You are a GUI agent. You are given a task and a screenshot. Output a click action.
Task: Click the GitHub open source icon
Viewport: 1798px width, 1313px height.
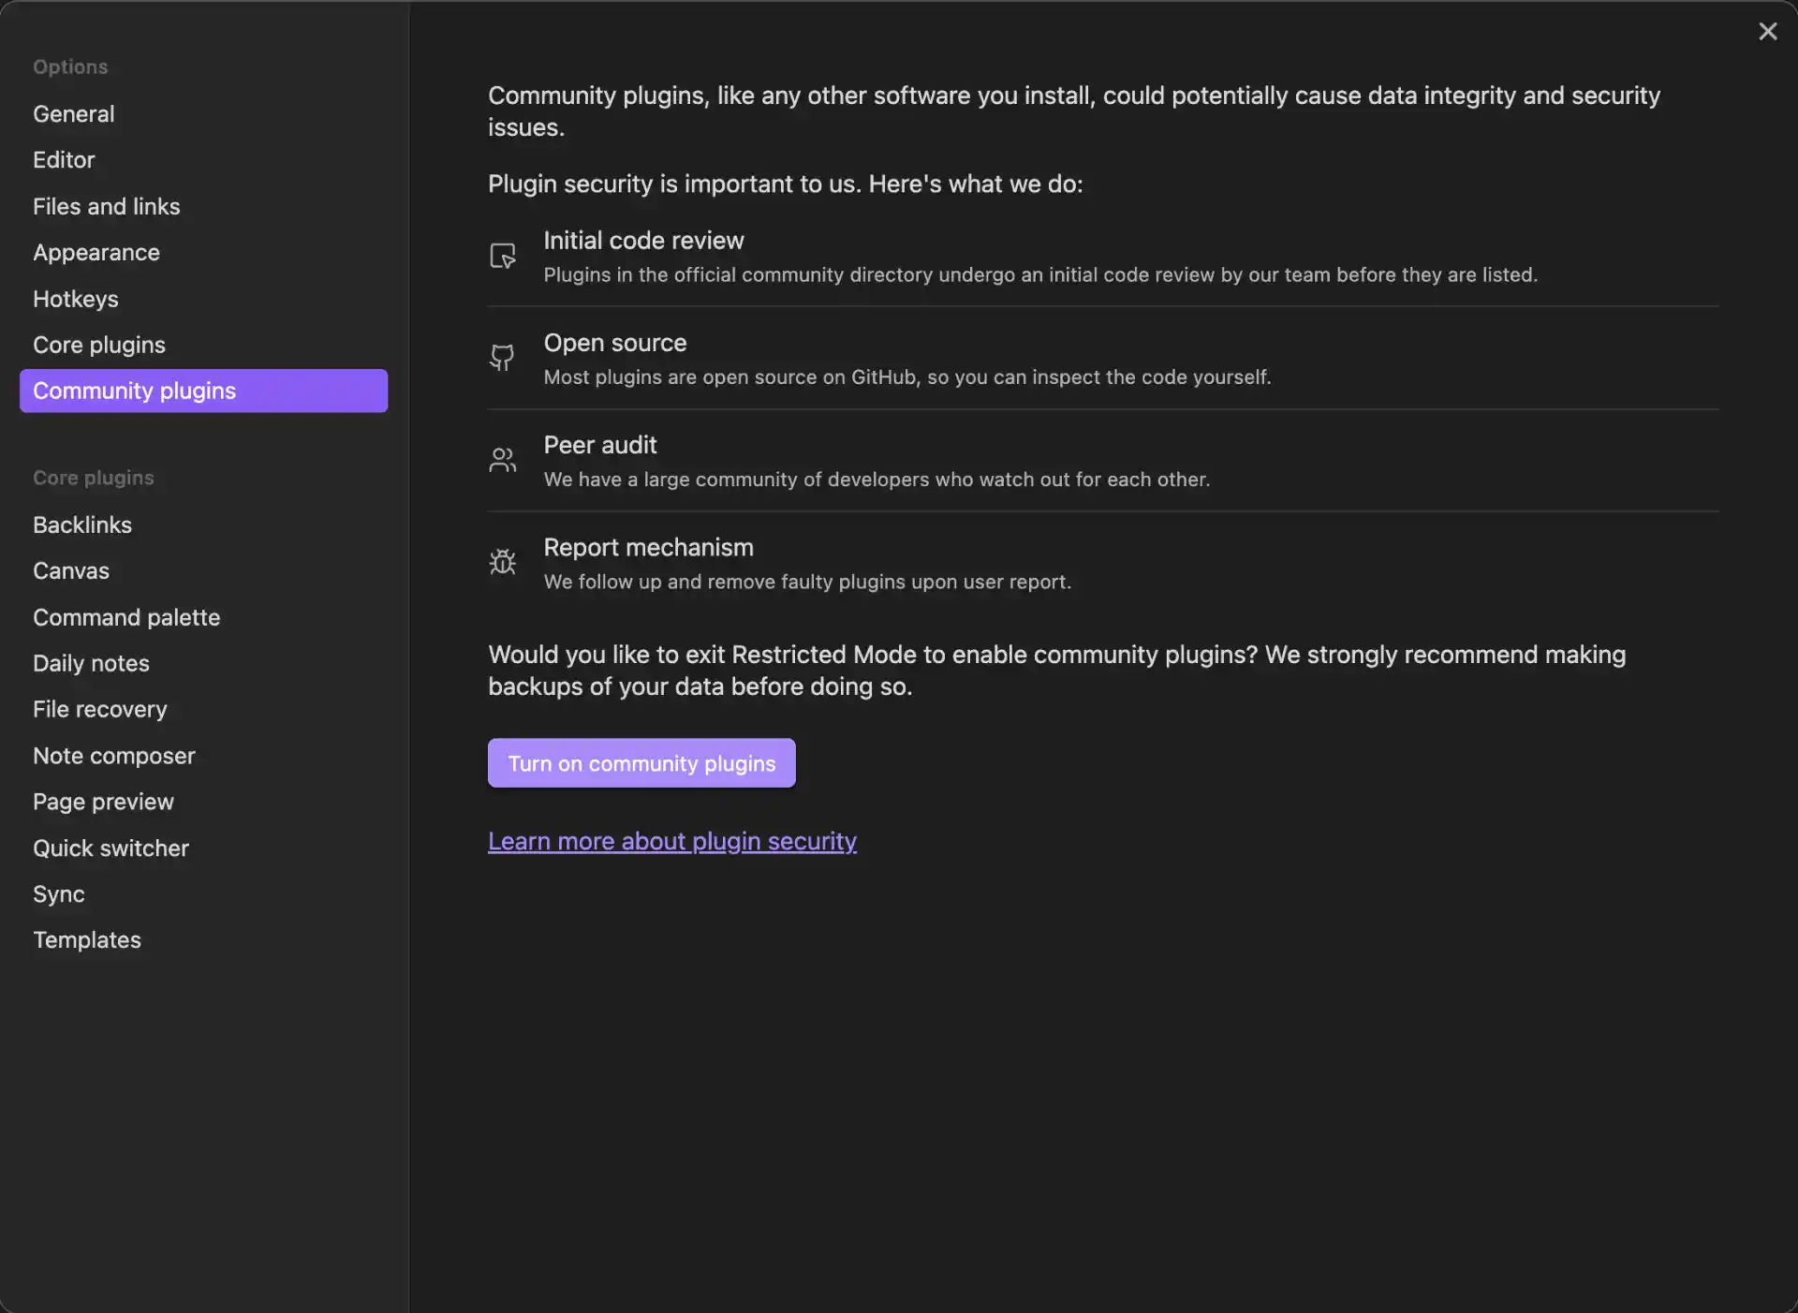[x=503, y=357]
